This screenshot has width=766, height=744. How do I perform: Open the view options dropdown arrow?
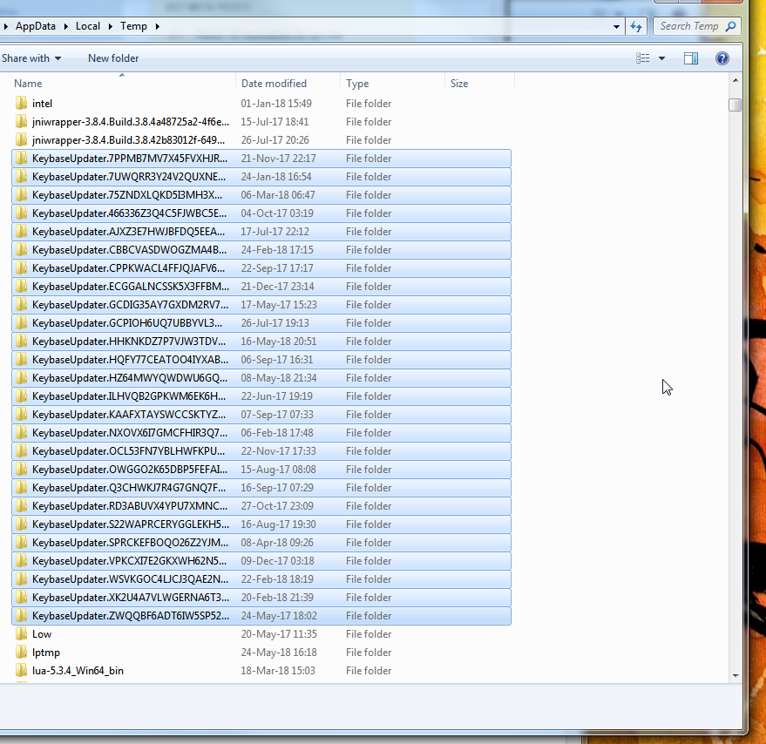(662, 58)
